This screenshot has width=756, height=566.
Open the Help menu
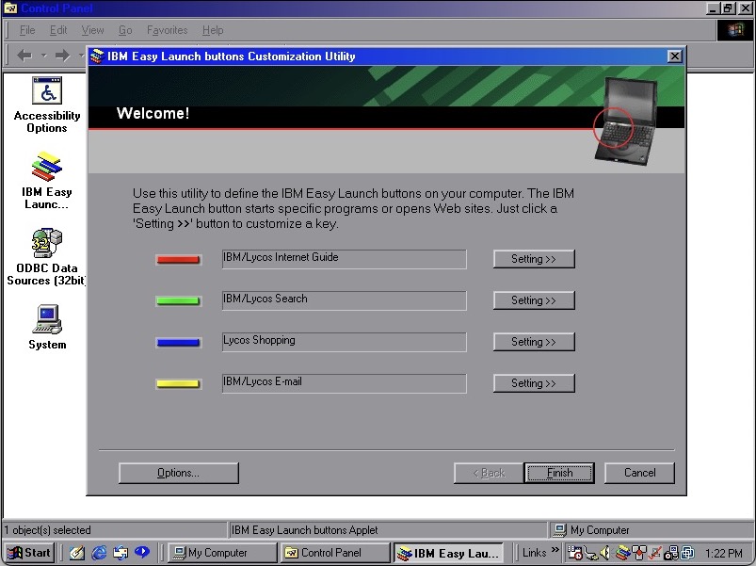pos(213,30)
